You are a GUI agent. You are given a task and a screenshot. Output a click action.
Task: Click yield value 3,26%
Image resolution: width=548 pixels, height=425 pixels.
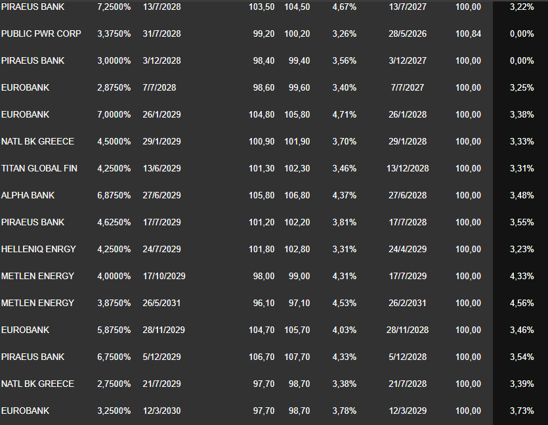[345, 34]
